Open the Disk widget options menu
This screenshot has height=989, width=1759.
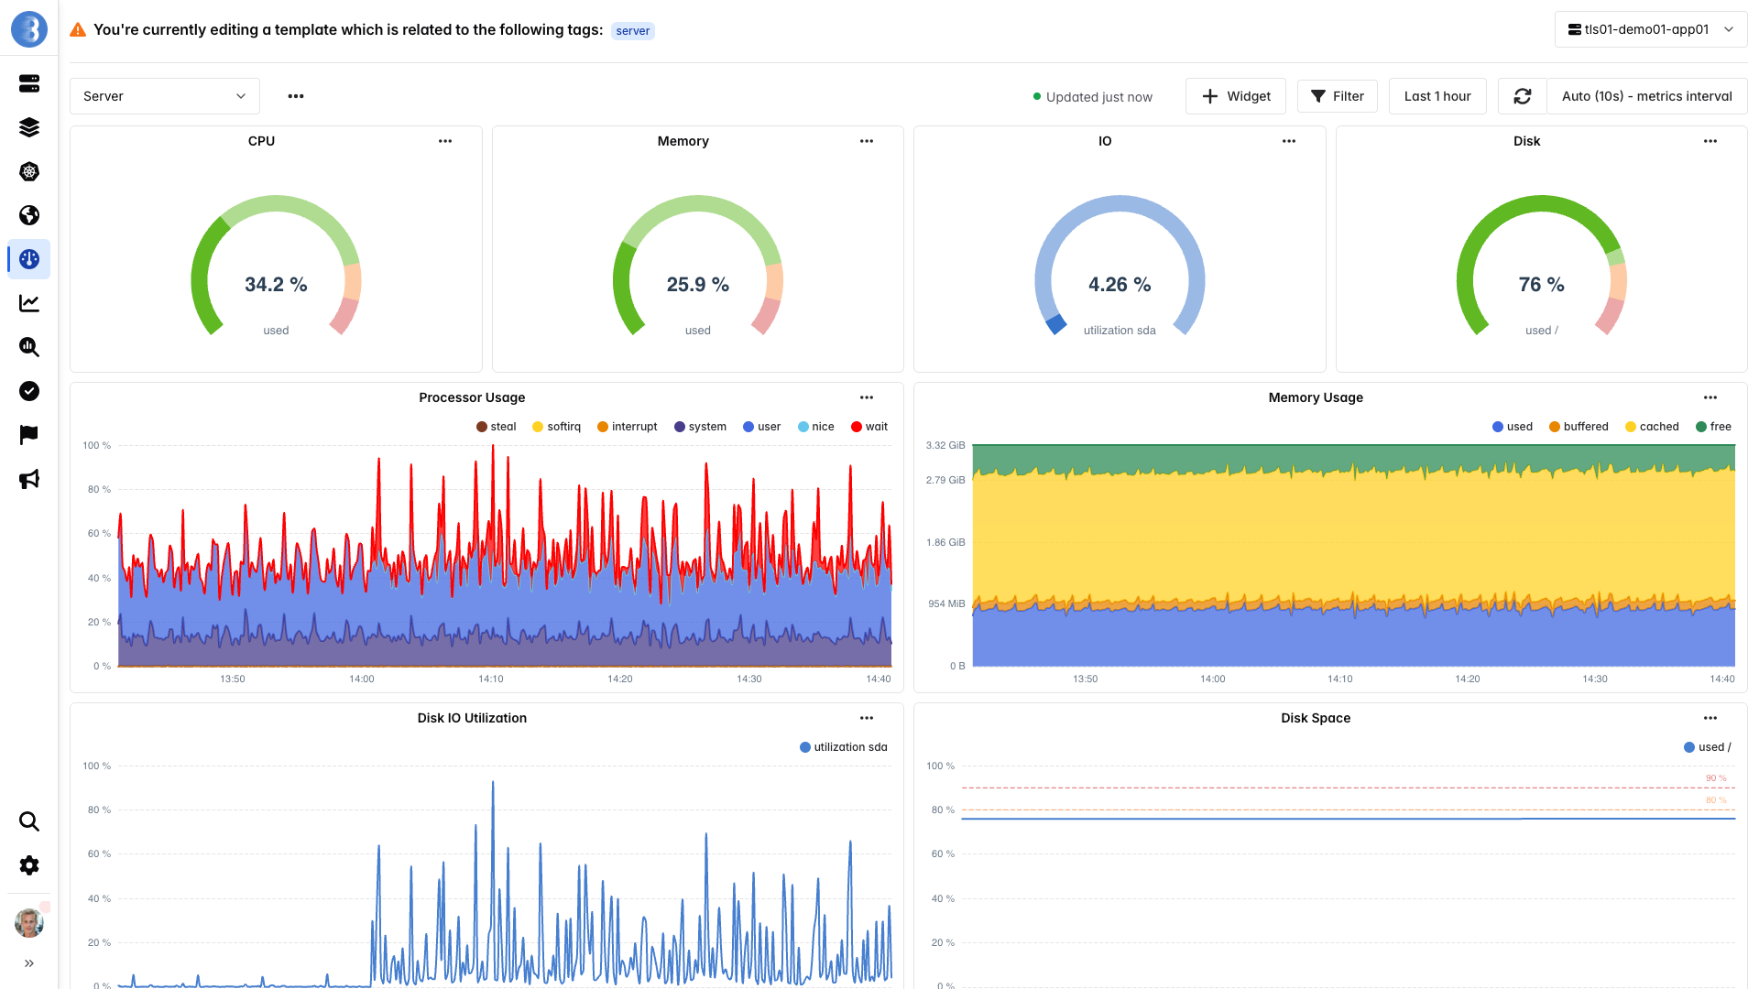tap(1710, 141)
